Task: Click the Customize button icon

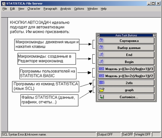Action: tap(101, 97)
